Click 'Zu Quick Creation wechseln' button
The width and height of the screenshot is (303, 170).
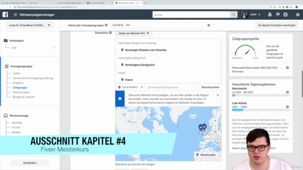pyautogui.click(x=276, y=25)
